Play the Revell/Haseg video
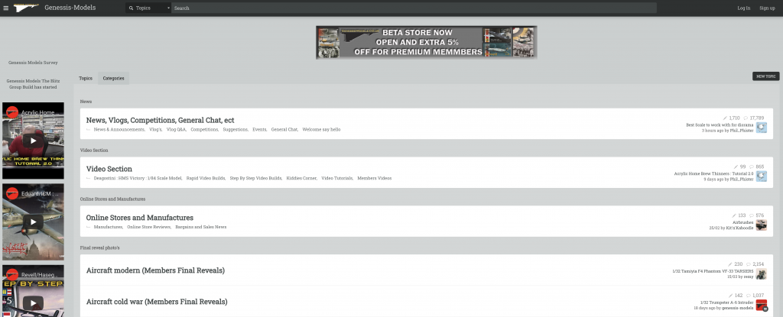The width and height of the screenshot is (783, 317). pos(33,303)
